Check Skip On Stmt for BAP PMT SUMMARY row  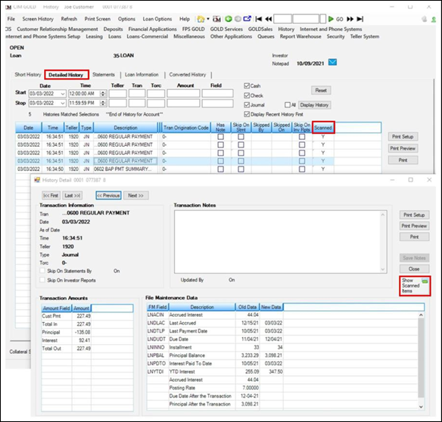click(241, 169)
